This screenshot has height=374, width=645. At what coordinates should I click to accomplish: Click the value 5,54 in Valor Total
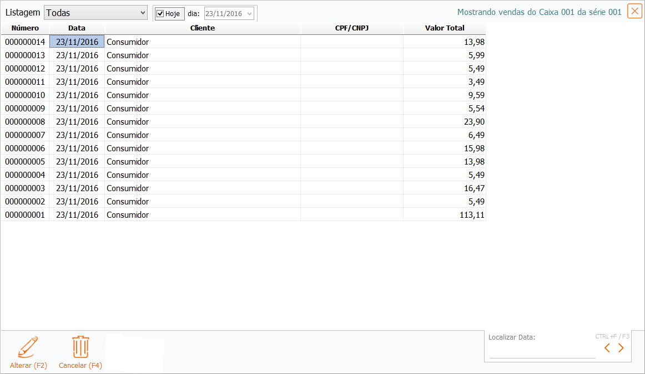[x=476, y=109]
